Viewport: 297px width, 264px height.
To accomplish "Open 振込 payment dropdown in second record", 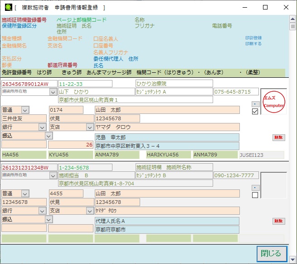I will point(49,220).
